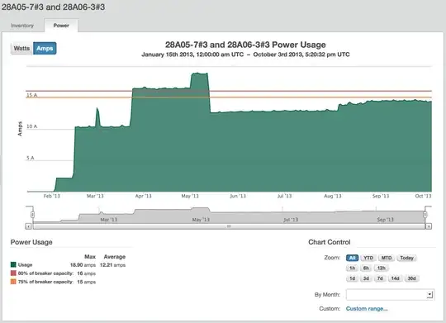Viewport: 446px width, 323px height.
Task: Click the orange 75% breaker capacity swatch
Action: tap(13, 282)
